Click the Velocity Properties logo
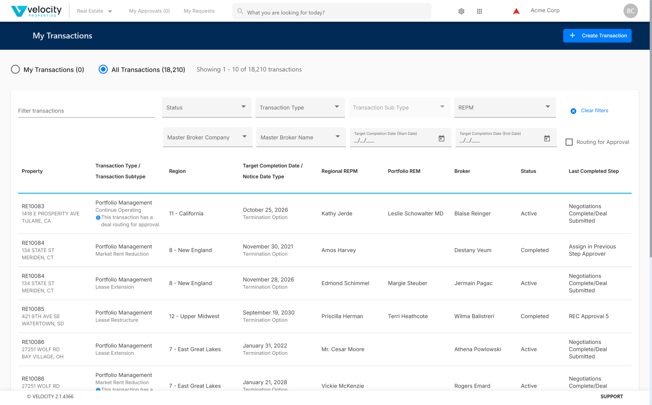 pyautogui.click(x=36, y=11)
